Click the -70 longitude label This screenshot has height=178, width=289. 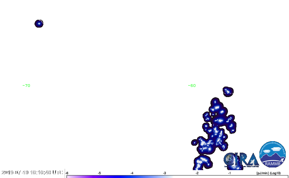tap(27, 86)
